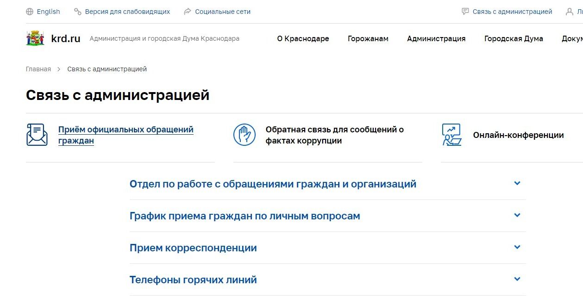
Task: Click the Администрация и городская Дума Краснодара tagline
Action: 164,38
